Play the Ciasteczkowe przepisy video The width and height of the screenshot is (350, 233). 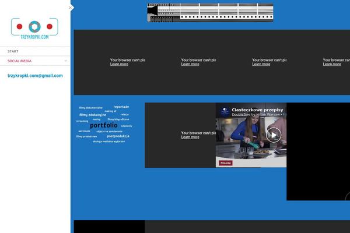[274, 135]
